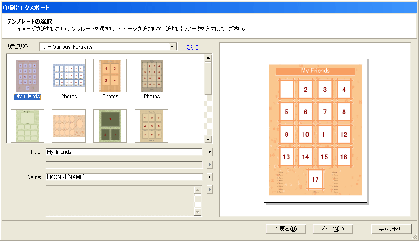This screenshot has width=419, height=241.
Task: Click the 戻る(B) back button
Action: click(x=286, y=229)
